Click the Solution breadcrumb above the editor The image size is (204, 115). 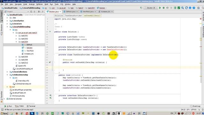(59, 16)
